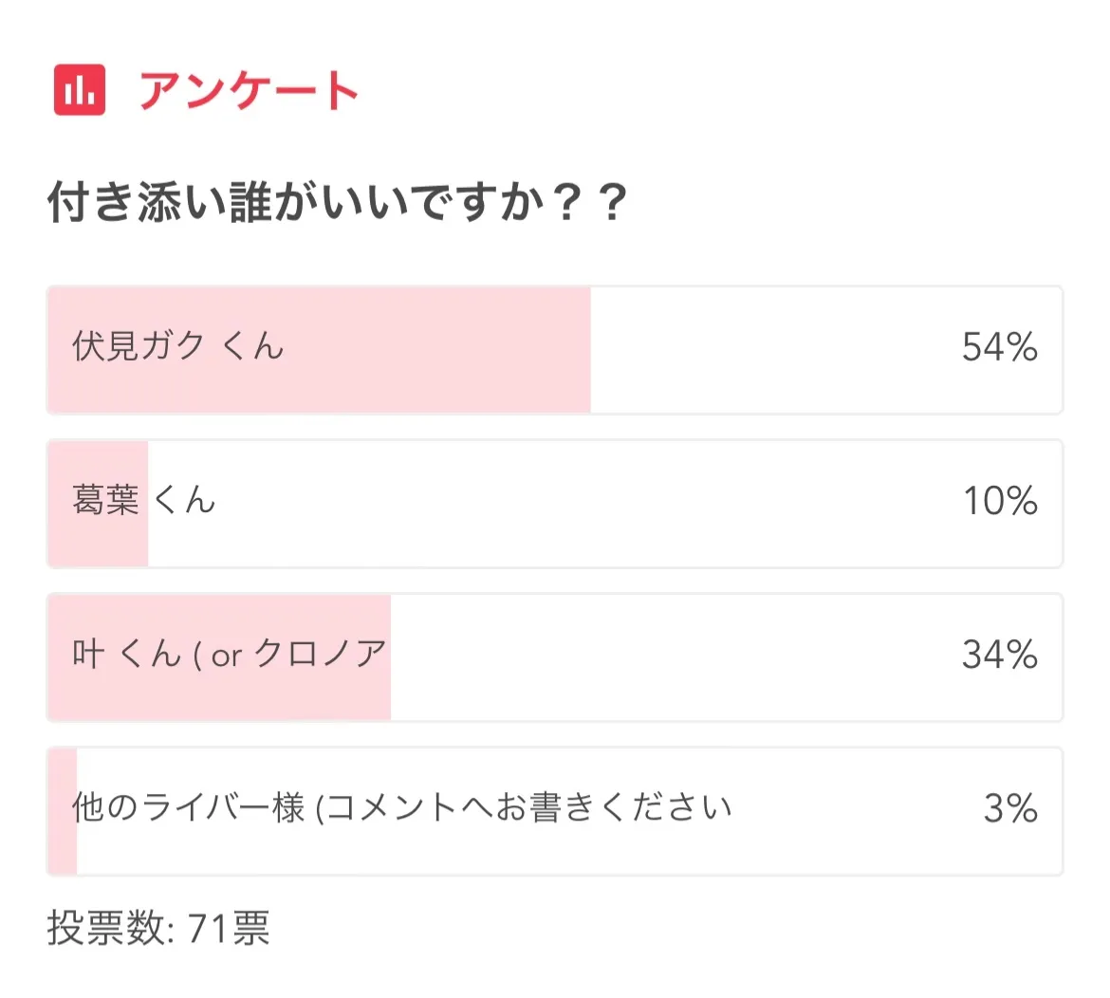Click the クロノア text in the third option
This screenshot has width=1110, height=998.
tap(320, 654)
